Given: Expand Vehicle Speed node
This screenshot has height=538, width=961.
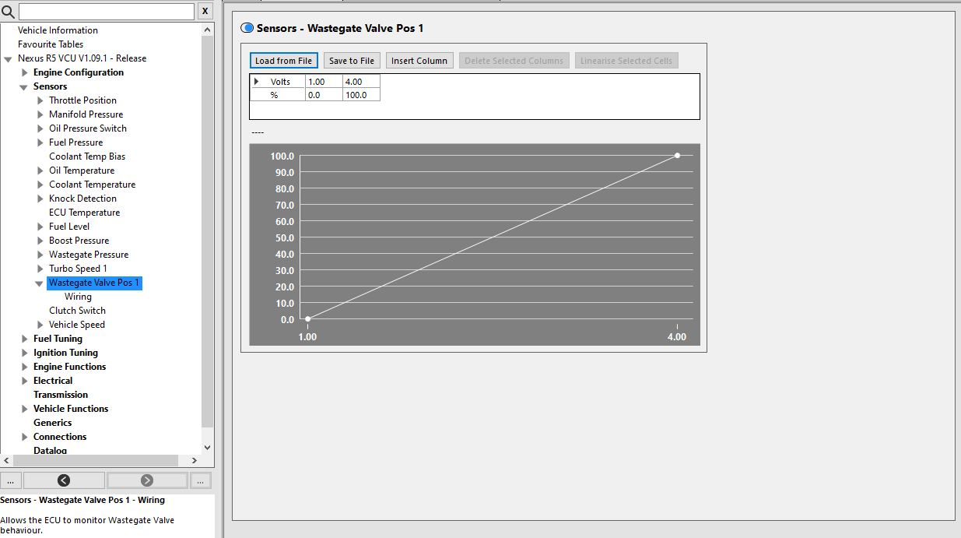Looking at the screenshot, I should pos(40,325).
